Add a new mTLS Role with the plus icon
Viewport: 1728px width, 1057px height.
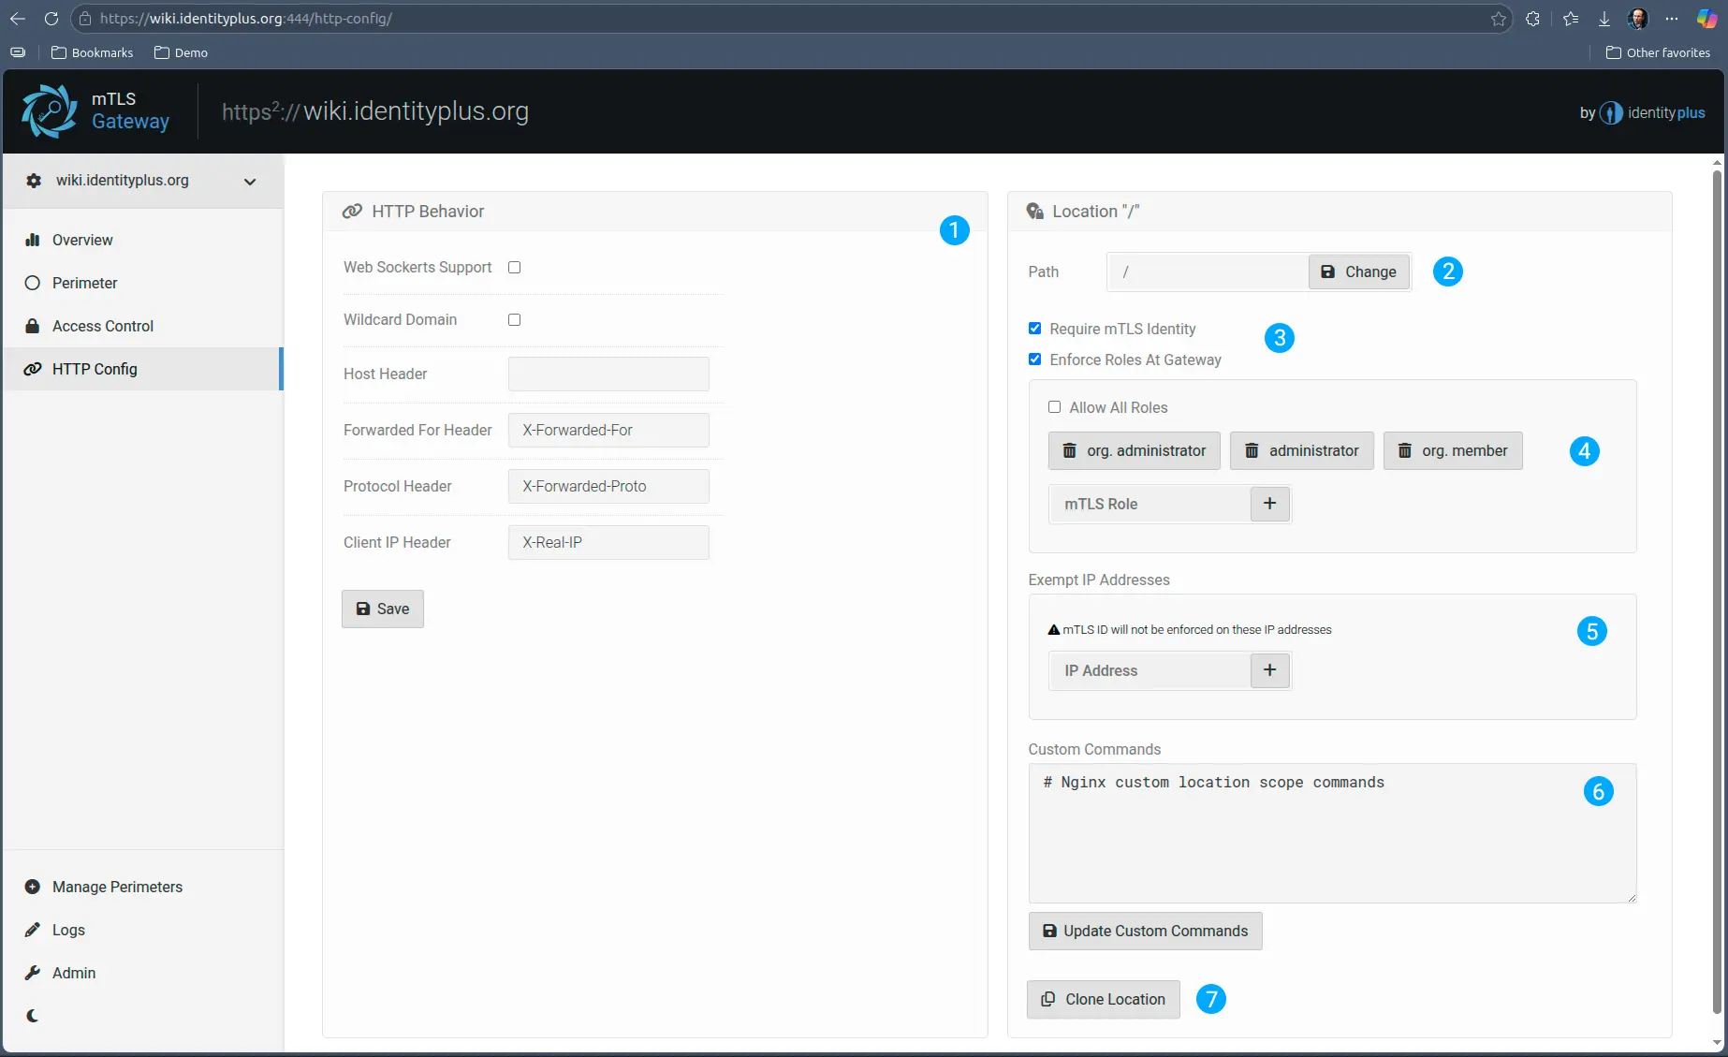[1269, 504]
